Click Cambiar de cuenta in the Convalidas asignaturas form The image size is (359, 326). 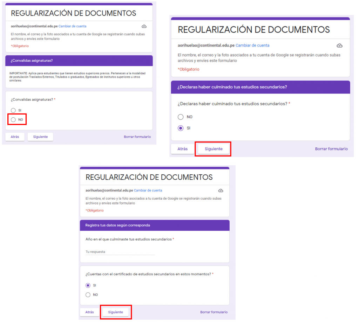pos(72,26)
